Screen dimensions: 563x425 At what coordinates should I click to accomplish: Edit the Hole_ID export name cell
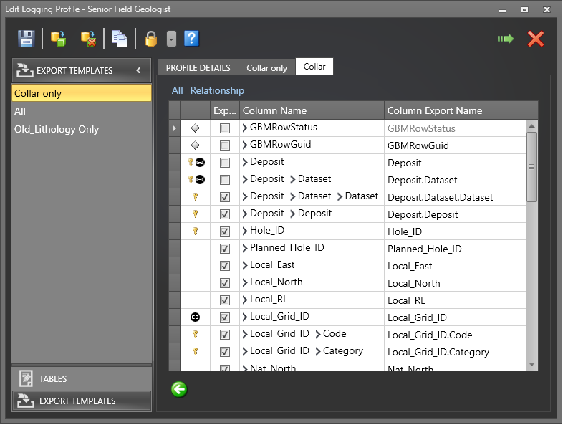[455, 231]
